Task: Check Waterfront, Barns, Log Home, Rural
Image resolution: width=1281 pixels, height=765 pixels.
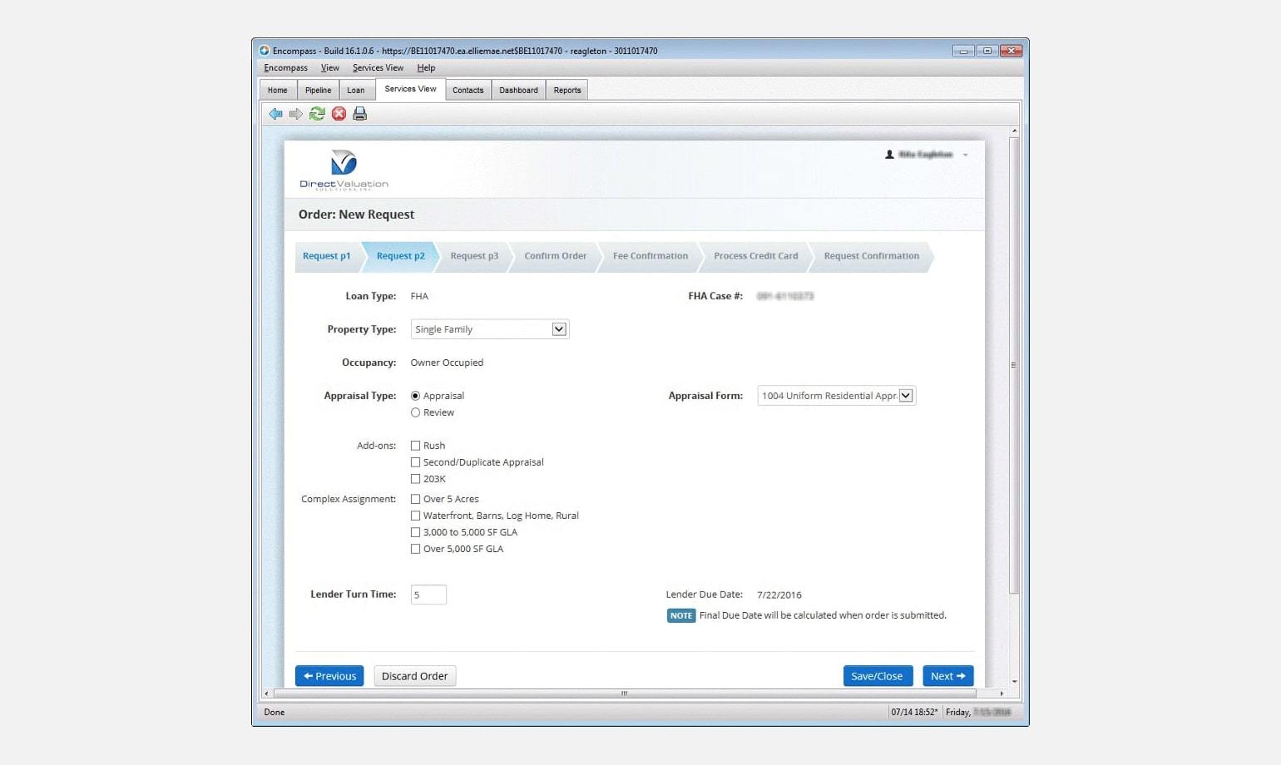Action: [x=415, y=516]
